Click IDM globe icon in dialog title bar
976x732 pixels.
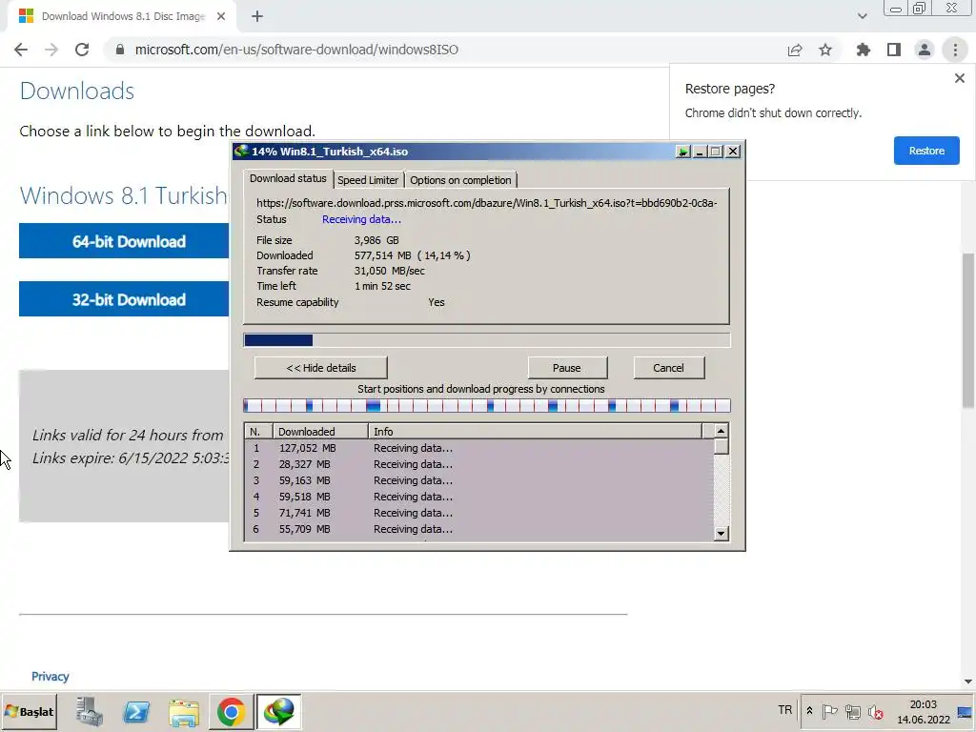(x=241, y=151)
